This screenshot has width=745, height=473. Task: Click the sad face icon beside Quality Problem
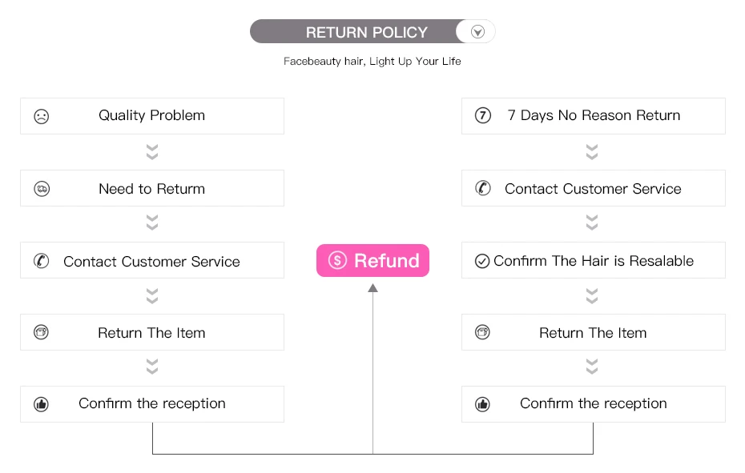(x=42, y=116)
